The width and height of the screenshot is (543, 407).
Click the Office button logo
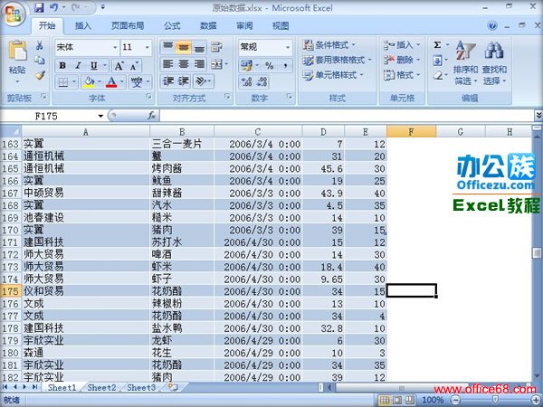click(x=14, y=14)
